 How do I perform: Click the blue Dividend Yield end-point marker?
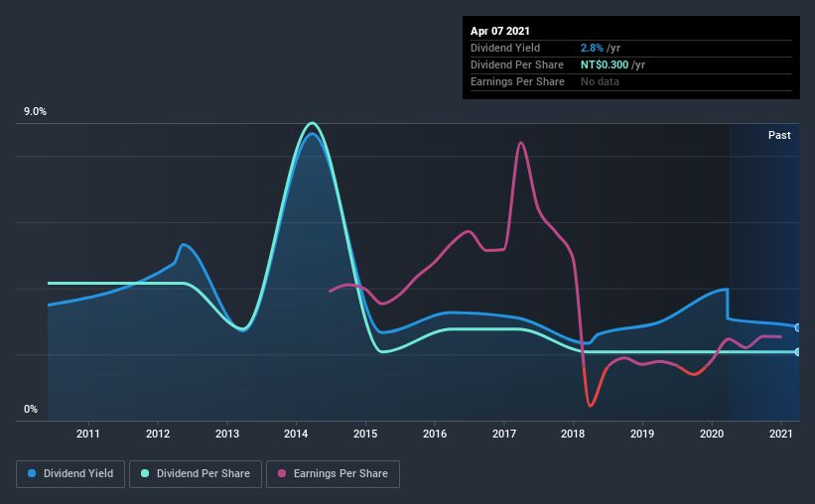[x=798, y=327]
